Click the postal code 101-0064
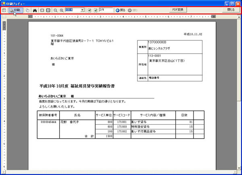The width and height of the screenshot is (242, 175). pos(57,35)
